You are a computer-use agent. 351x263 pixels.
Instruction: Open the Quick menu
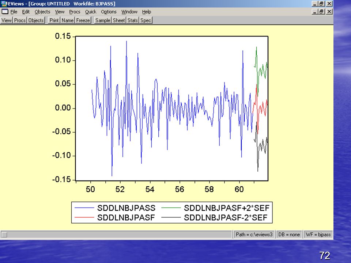pos(90,12)
